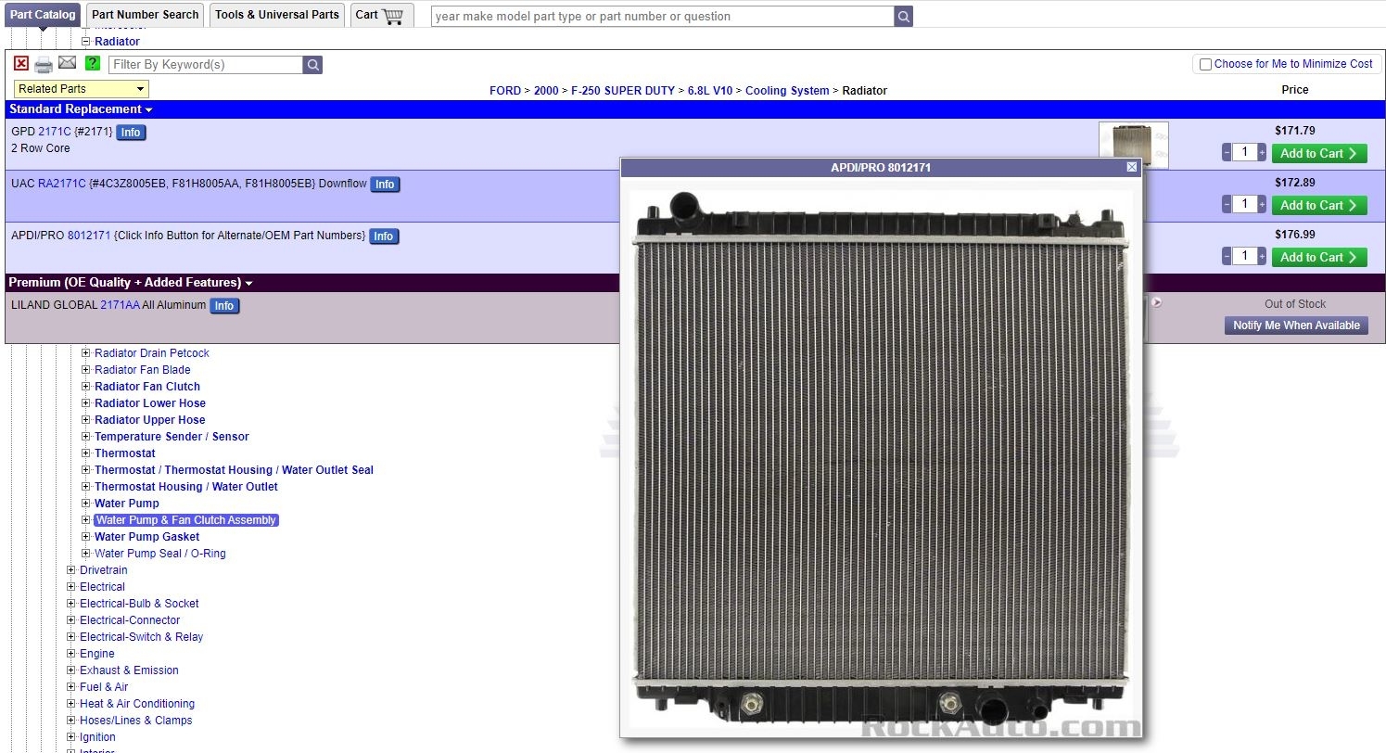Expand the Drivetrain category
Screen dimensions: 1386x753
point(71,570)
